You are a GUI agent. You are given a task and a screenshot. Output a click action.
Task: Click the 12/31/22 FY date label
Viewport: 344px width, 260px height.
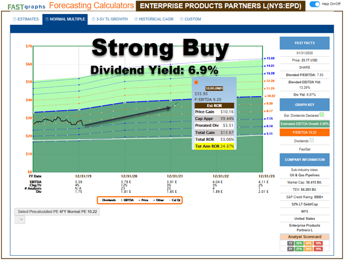coord(220,176)
